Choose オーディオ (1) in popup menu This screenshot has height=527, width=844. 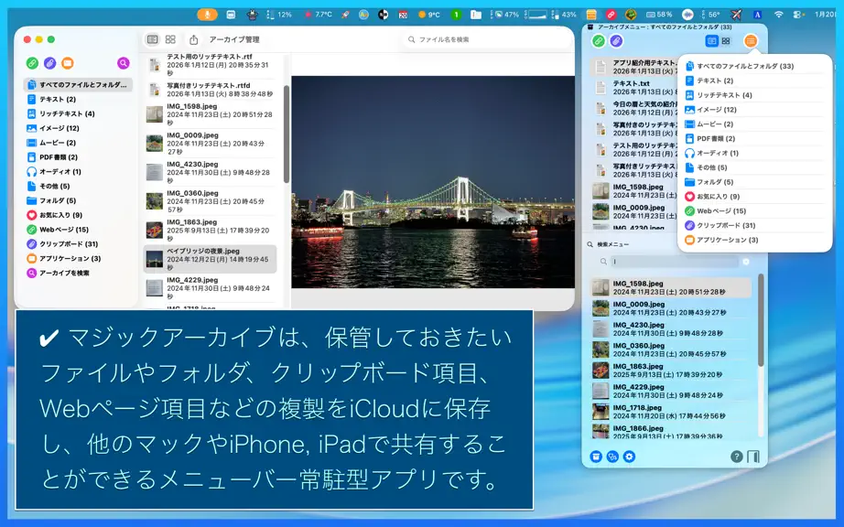(x=754, y=154)
